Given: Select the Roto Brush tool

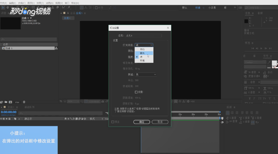Looking at the screenshot, I should 63,8.
